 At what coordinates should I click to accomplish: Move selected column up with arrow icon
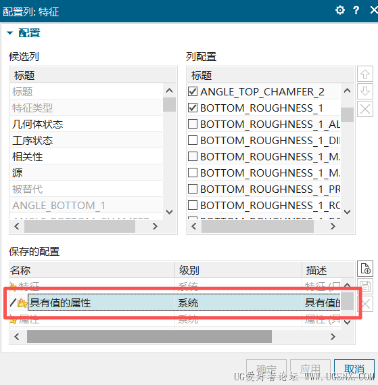pyautogui.click(x=365, y=74)
